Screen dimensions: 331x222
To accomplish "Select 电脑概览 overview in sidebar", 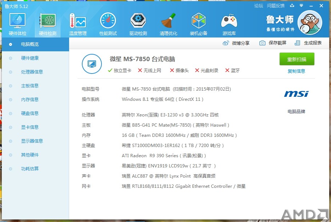I will click(36, 44).
